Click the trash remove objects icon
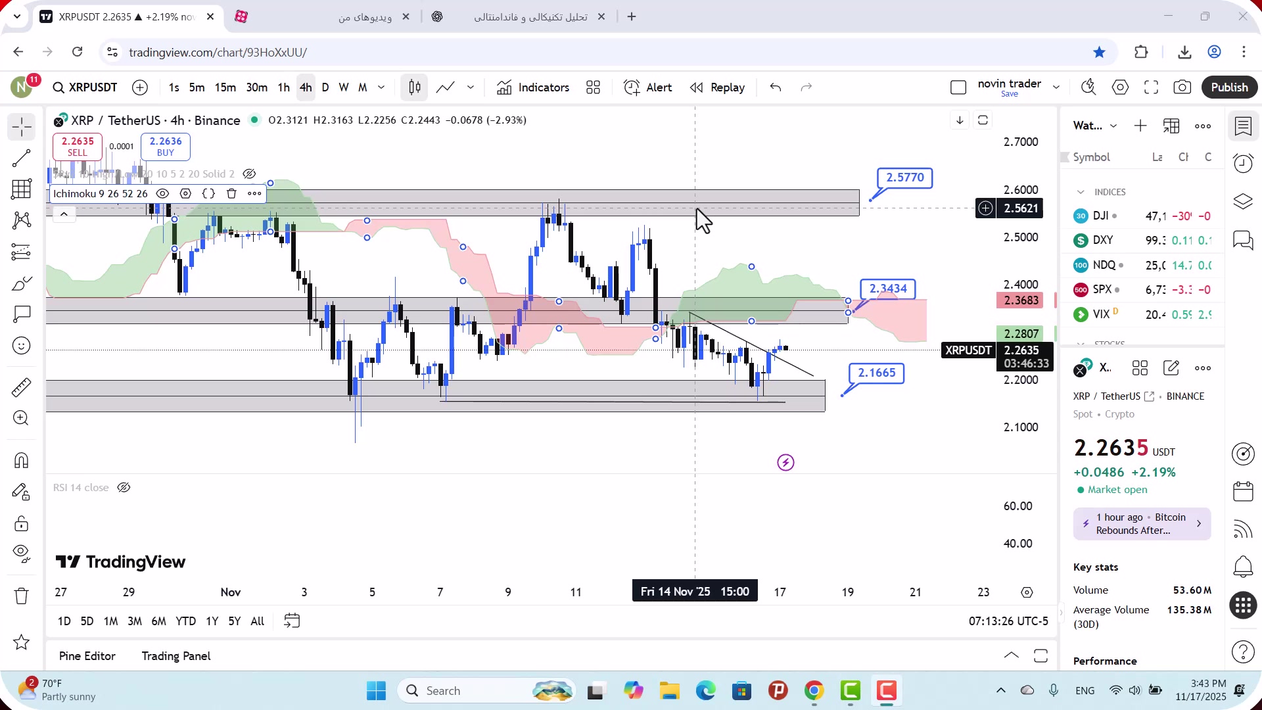Screen dimensions: 1262x710 [21, 596]
